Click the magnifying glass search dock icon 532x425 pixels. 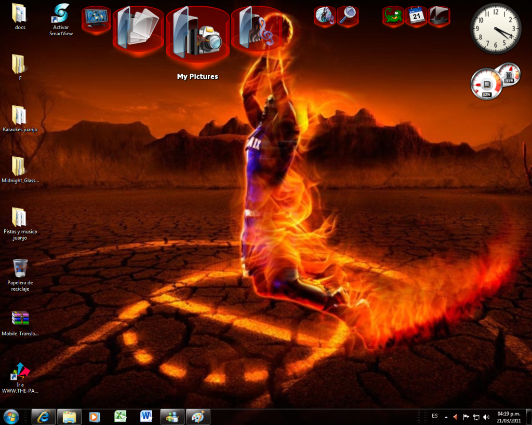pyautogui.click(x=348, y=16)
